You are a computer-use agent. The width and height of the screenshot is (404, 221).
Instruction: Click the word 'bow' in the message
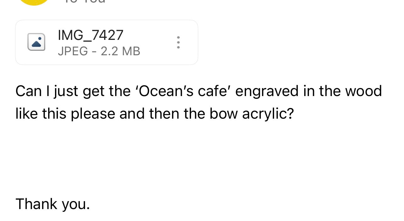[224, 114]
